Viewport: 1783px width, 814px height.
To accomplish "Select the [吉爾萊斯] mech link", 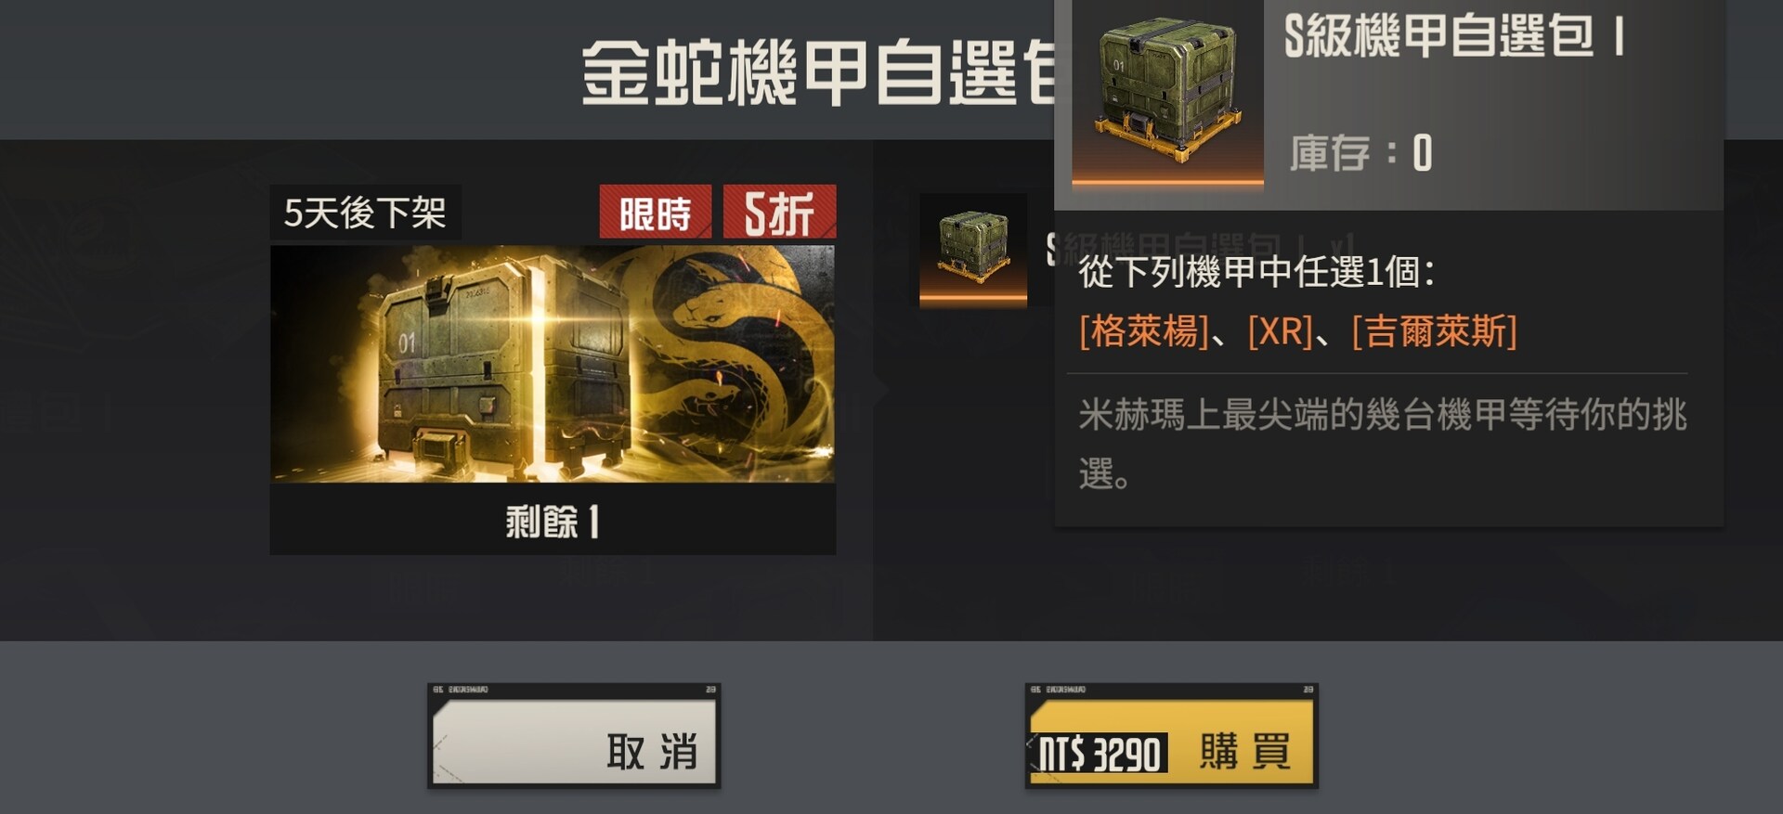I will [1434, 331].
